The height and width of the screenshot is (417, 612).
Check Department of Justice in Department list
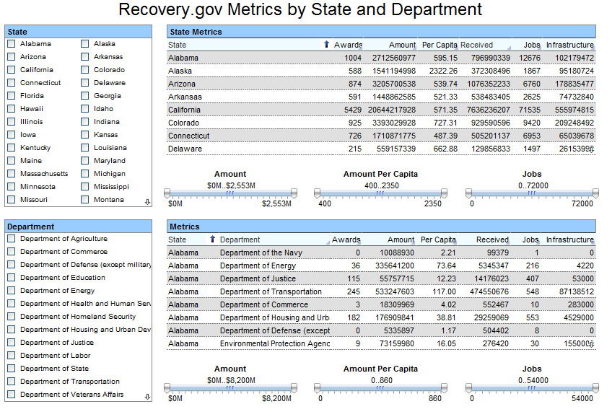(x=12, y=343)
